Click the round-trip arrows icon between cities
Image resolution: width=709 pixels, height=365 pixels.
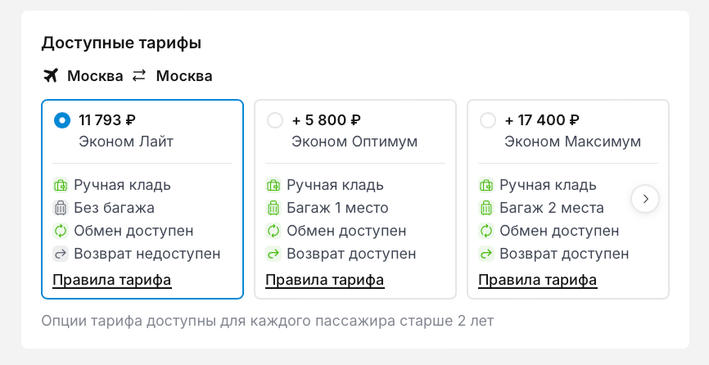tap(139, 76)
